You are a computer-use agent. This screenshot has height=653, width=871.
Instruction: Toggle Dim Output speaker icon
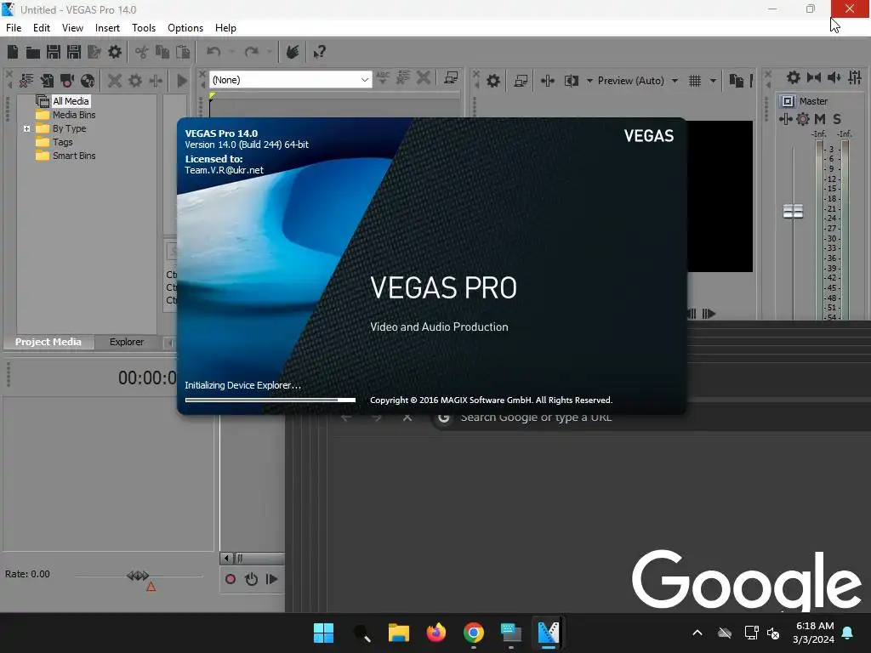coord(834,77)
